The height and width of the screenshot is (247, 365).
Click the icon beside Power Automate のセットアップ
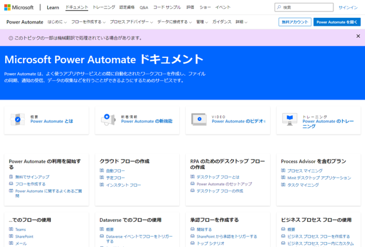point(192,184)
